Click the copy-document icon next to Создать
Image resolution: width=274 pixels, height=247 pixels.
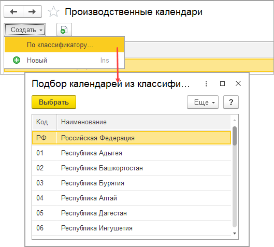[x=64, y=30]
